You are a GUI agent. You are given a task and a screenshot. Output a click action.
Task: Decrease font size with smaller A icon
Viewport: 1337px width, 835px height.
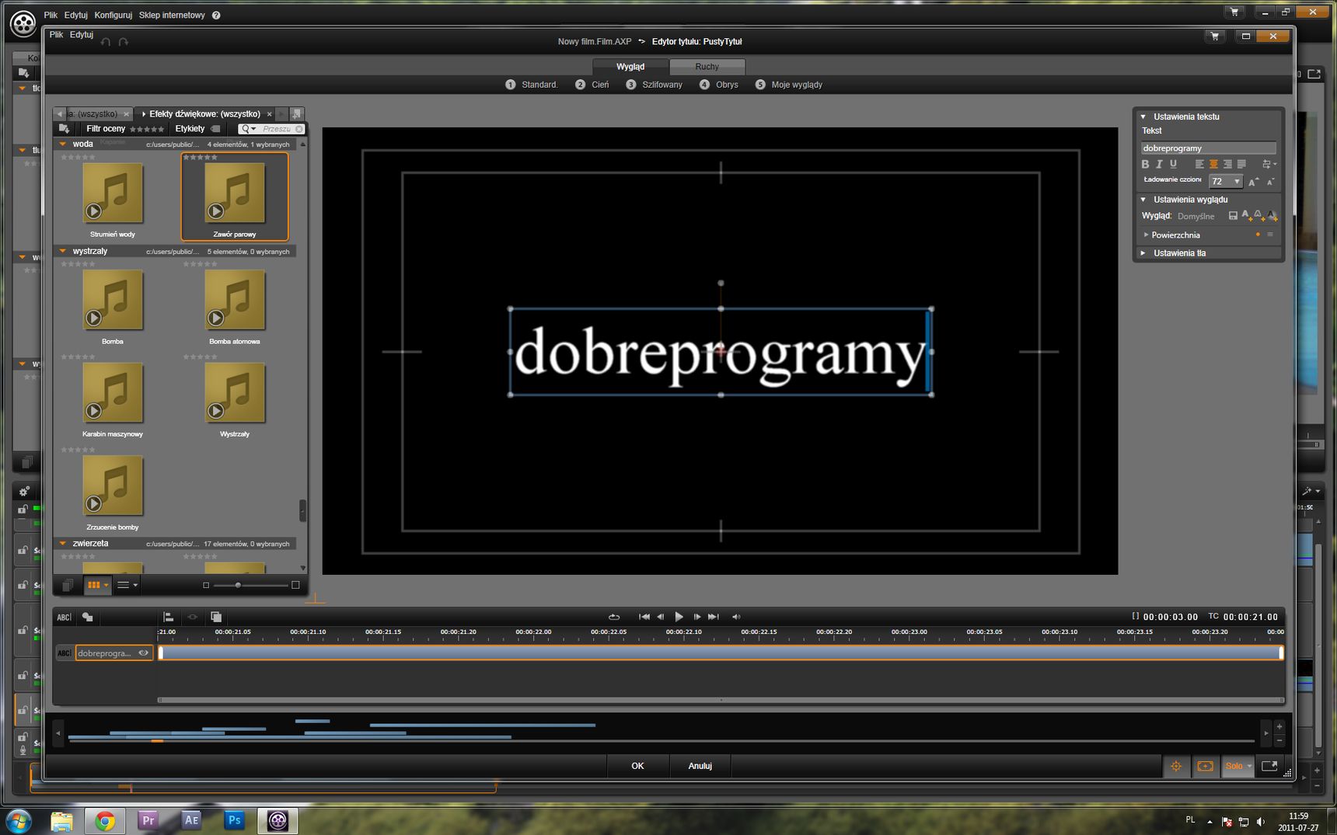1270,181
